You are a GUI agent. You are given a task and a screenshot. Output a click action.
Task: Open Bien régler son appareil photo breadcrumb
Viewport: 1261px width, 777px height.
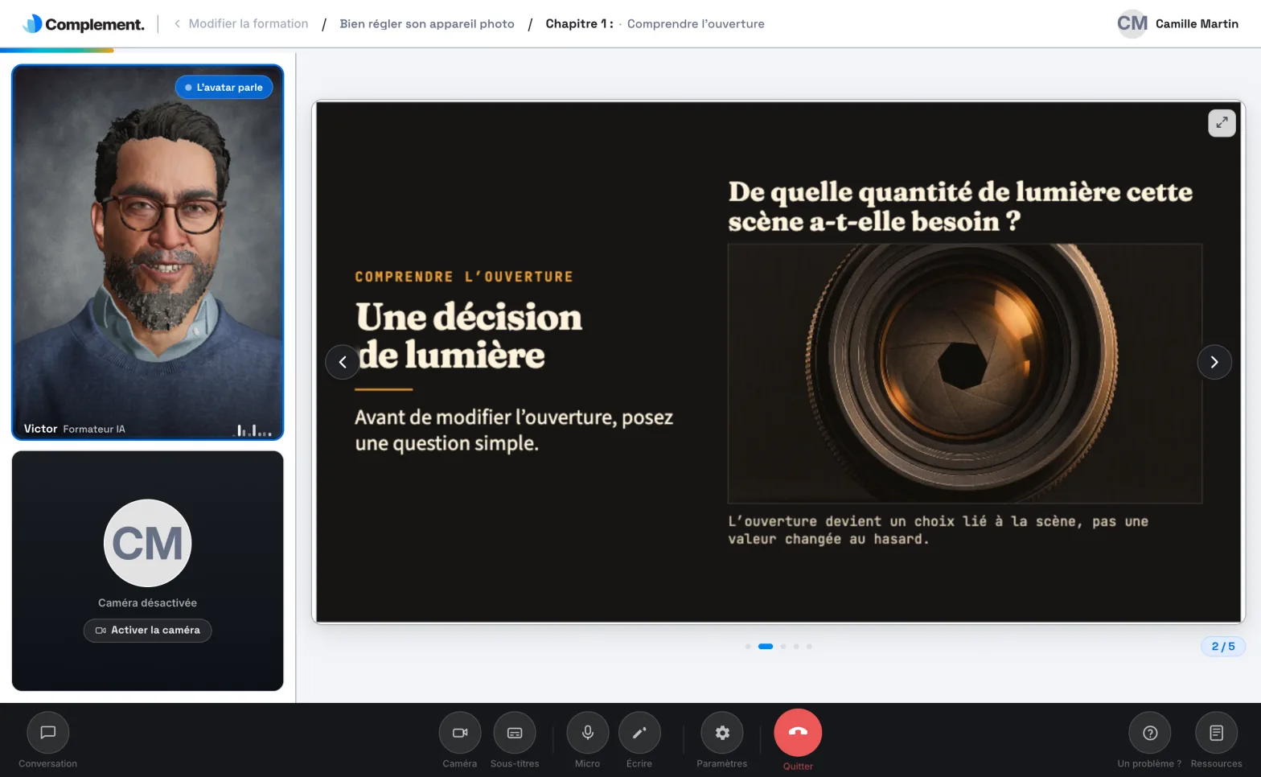427,23
